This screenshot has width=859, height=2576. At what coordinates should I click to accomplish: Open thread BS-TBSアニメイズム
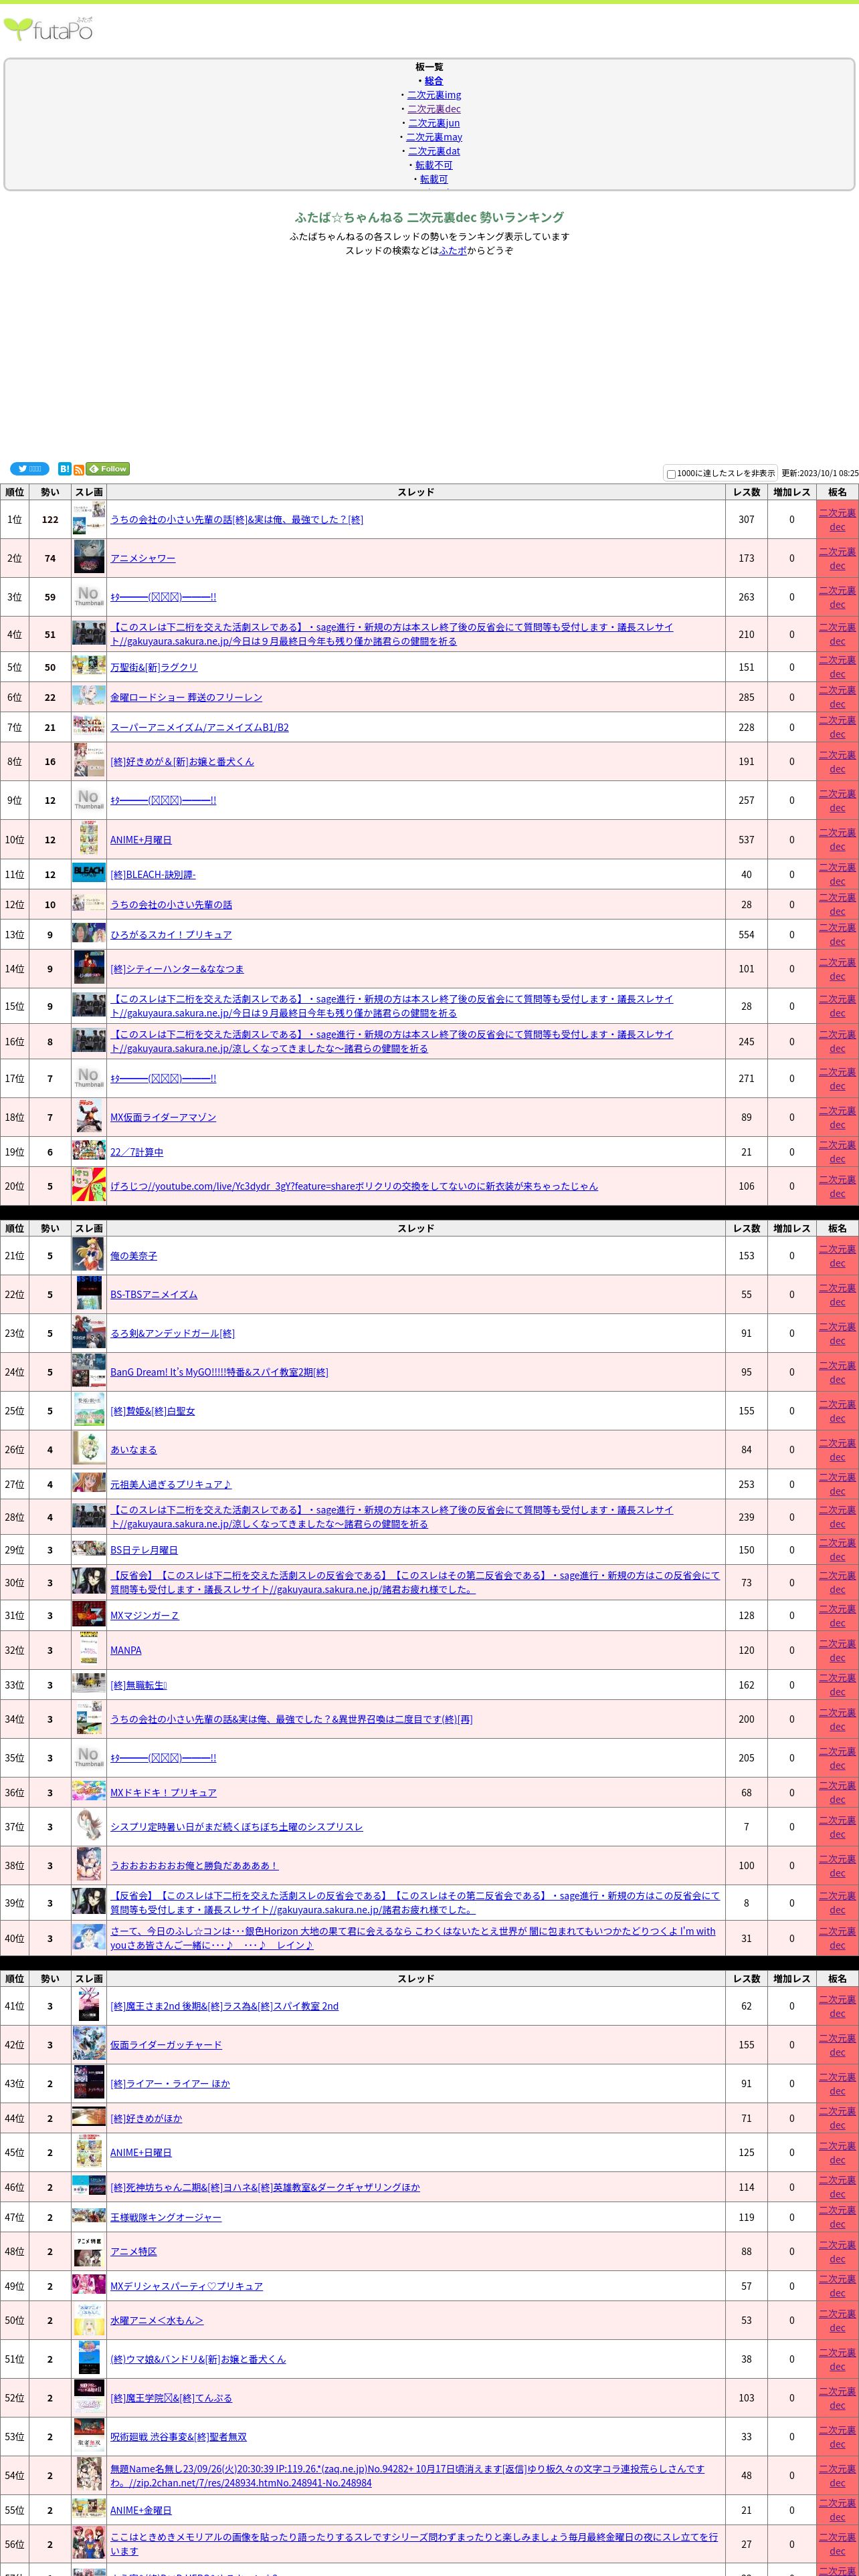click(154, 1295)
